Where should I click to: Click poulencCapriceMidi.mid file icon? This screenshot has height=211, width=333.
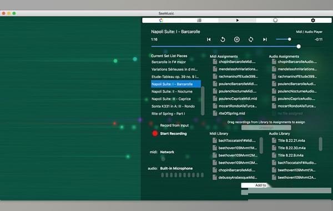(215, 99)
